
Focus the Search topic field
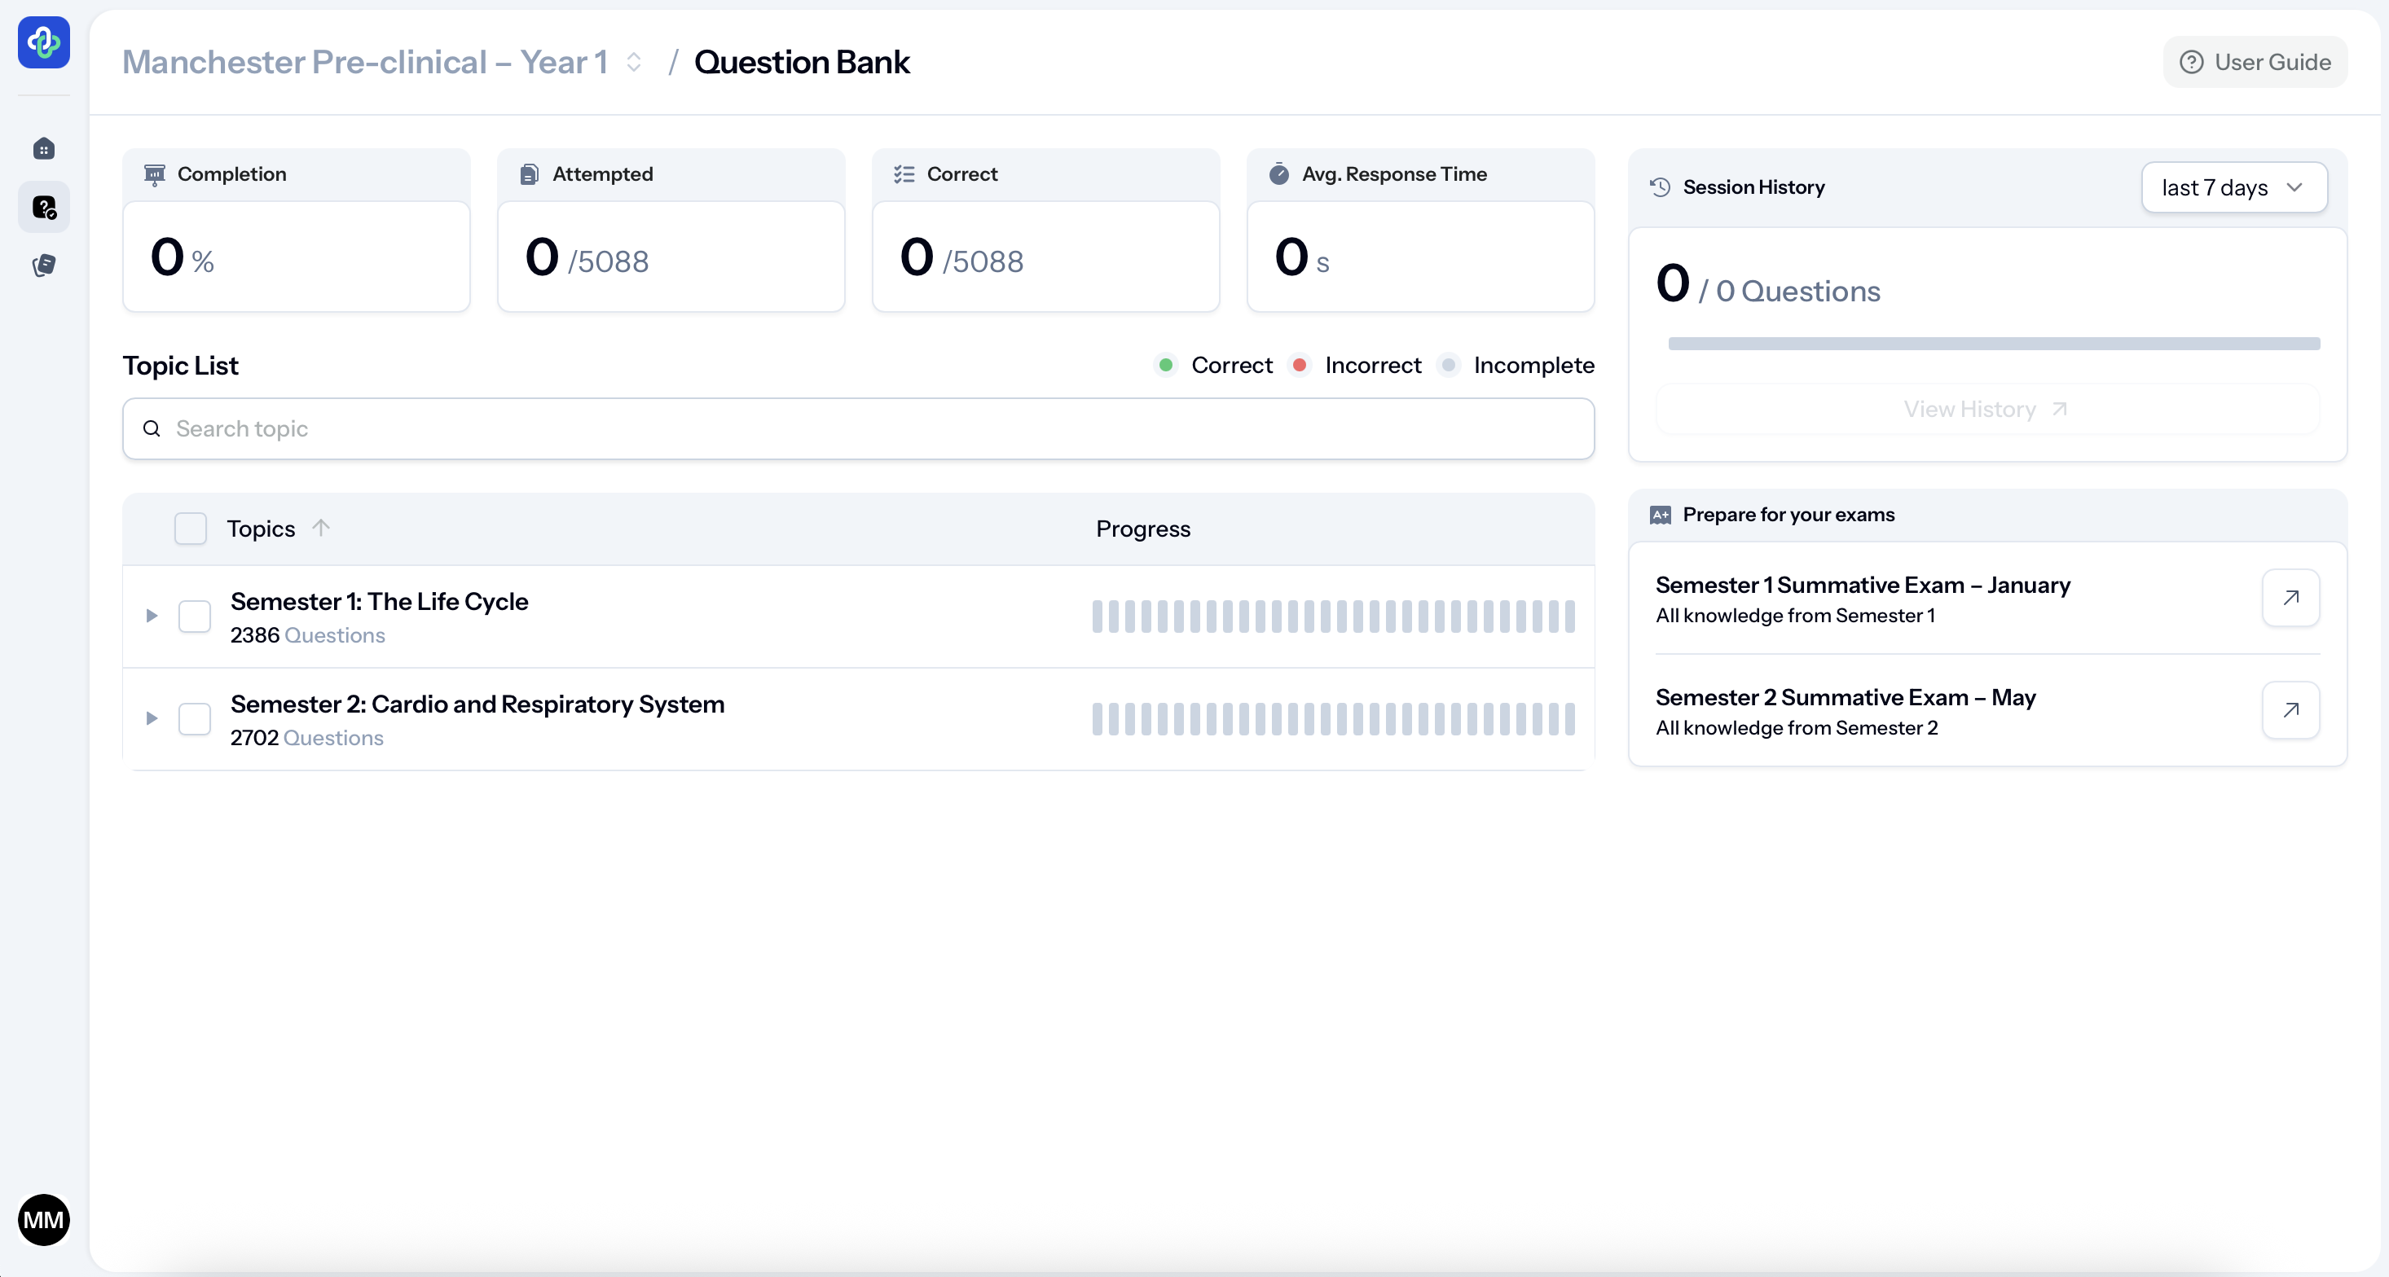click(858, 429)
